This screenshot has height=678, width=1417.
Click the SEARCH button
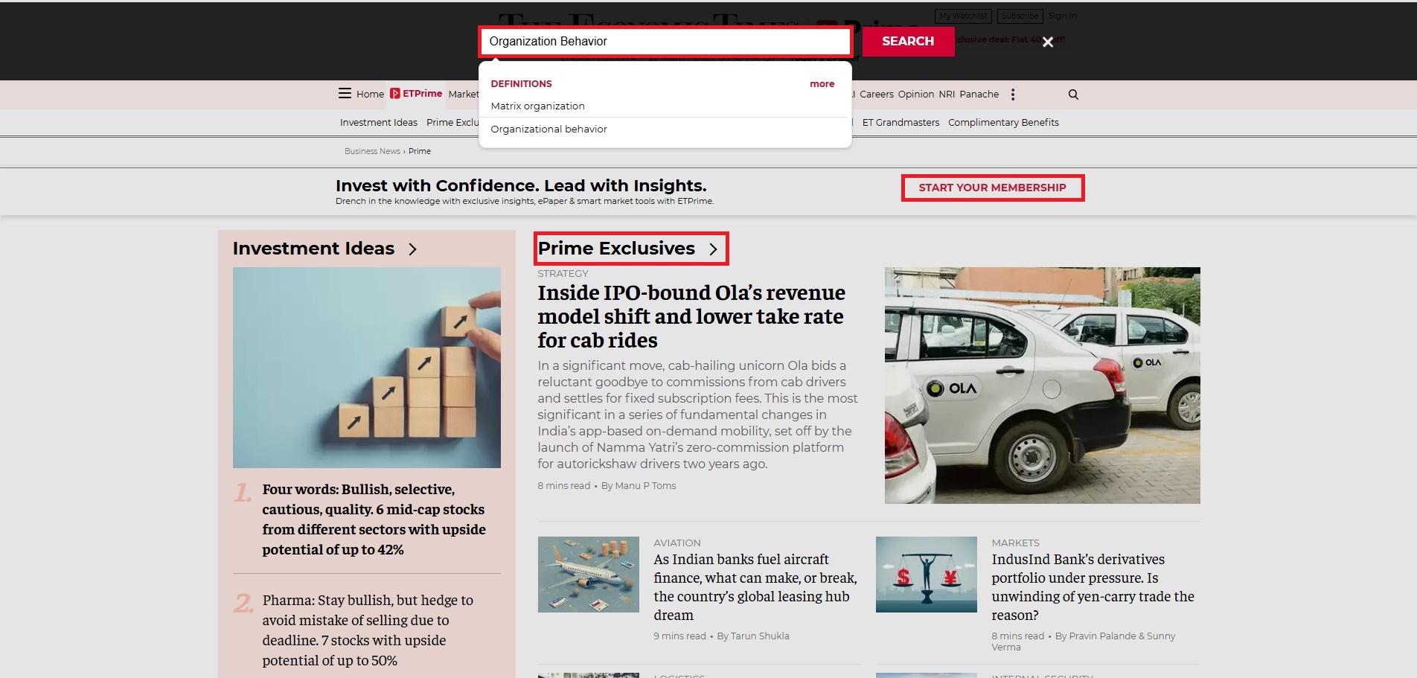908,42
